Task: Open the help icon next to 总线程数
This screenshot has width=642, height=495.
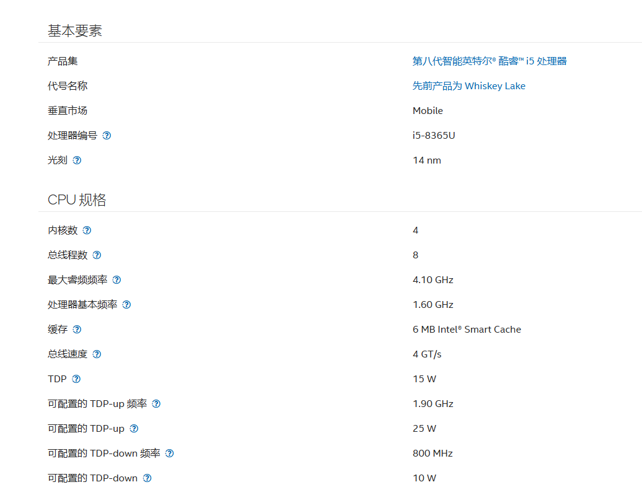Action: pyautogui.click(x=97, y=255)
